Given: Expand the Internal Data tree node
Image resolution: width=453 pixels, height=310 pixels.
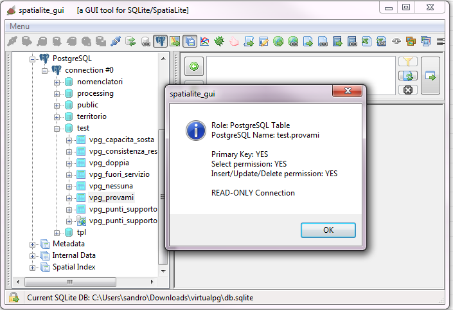Looking at the screenshot, I should tap(32, 256).
